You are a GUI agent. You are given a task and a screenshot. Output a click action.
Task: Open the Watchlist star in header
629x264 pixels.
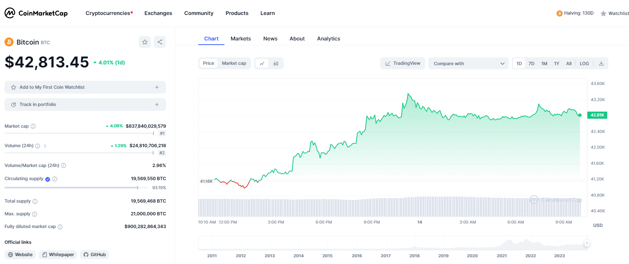coord(614,13)
